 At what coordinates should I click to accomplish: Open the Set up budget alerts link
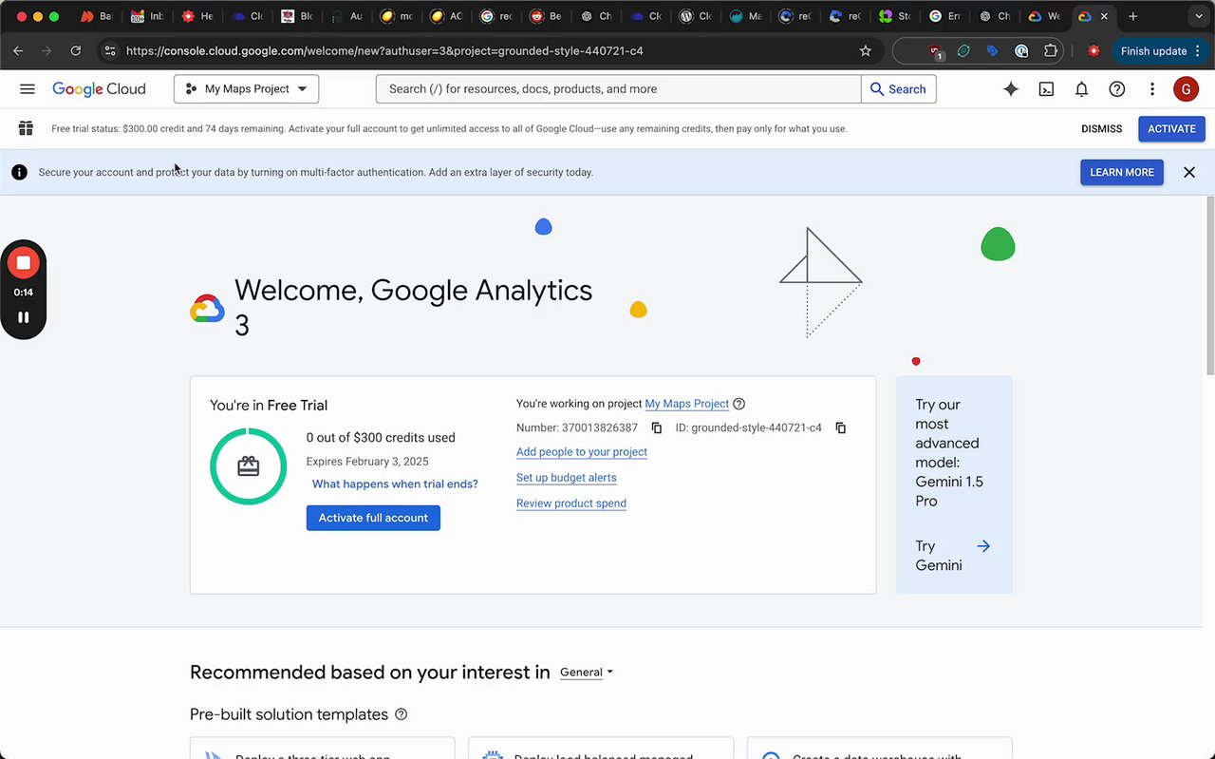click(x=566, y=478)
